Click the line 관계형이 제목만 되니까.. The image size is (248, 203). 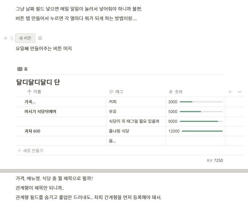[x=40, y=188]
